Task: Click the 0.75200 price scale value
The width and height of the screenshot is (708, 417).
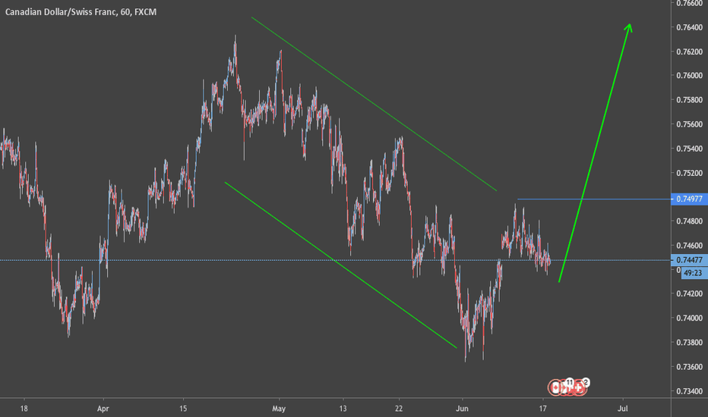Action: (689, 173)
